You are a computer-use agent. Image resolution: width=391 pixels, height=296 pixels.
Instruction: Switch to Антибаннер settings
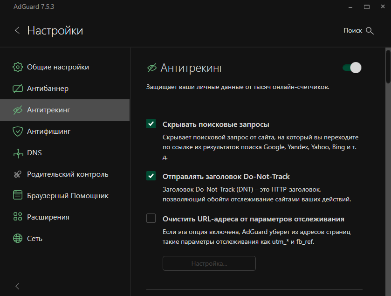pos(65,89)
